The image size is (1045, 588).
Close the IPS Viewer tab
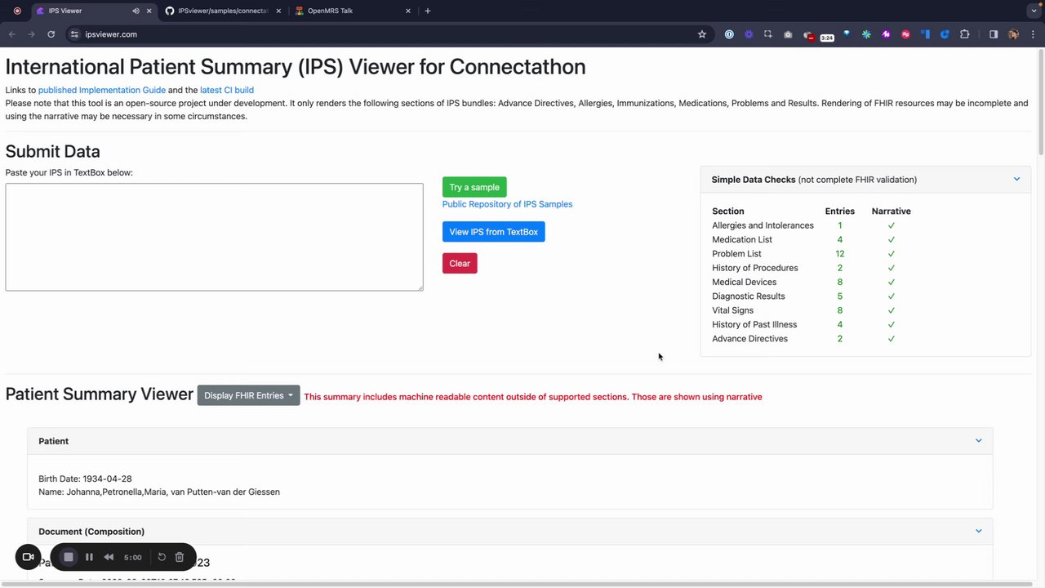[x=149, y=11]
